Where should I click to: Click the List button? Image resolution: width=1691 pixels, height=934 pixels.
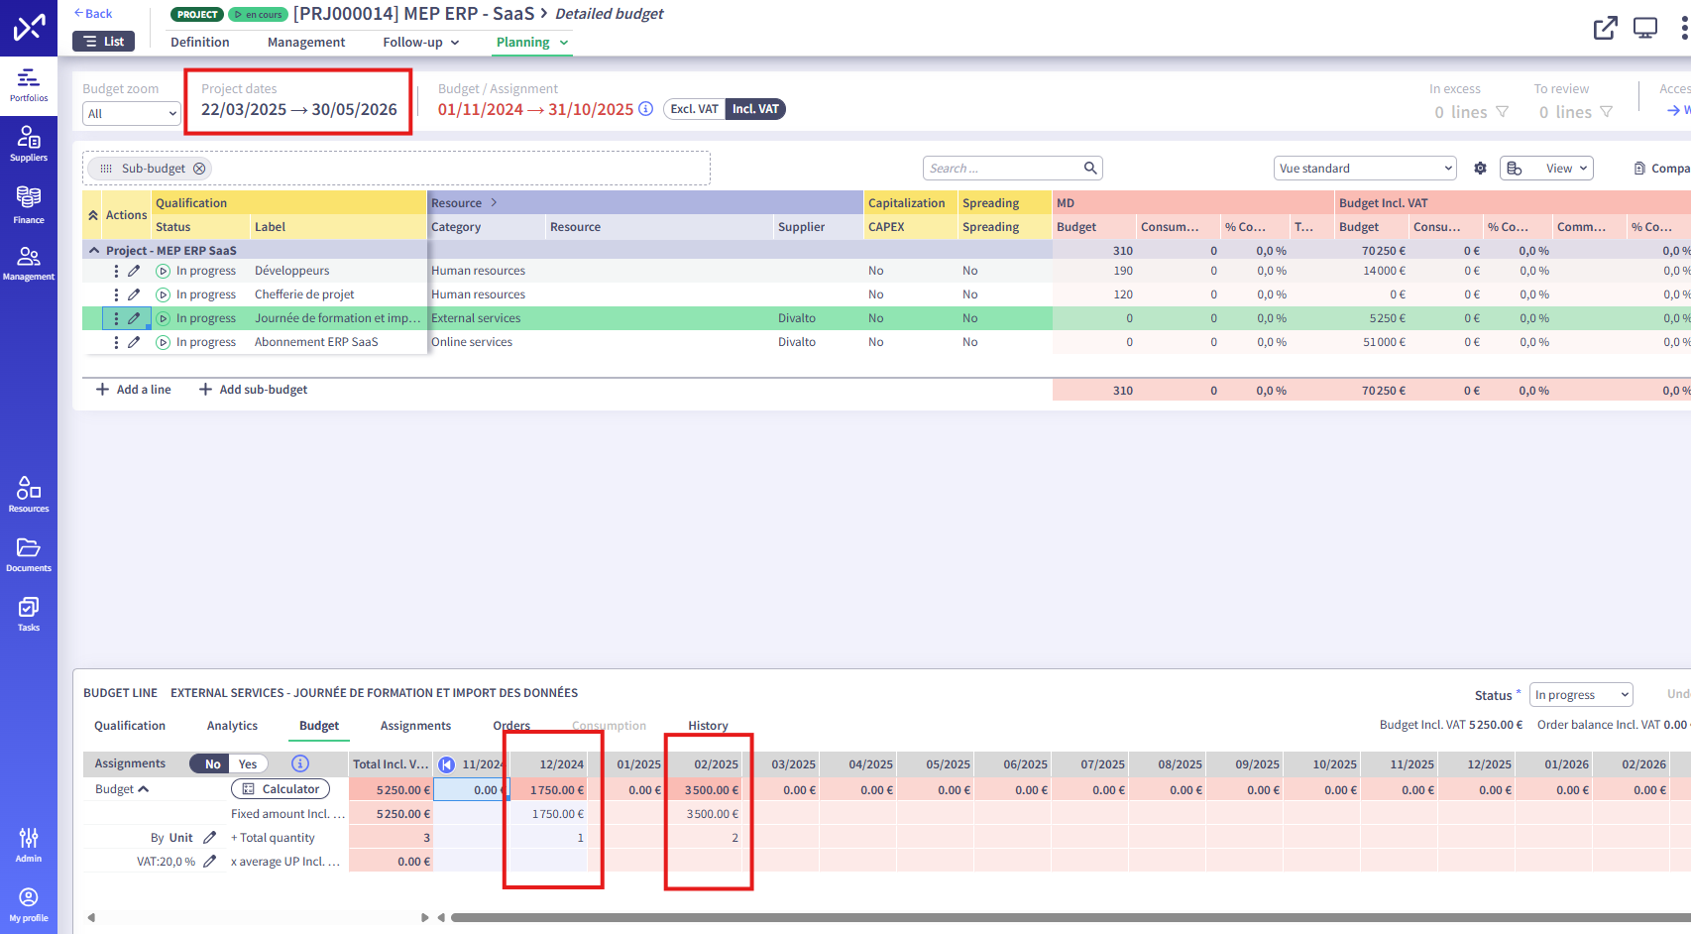(x=103, y=42)
